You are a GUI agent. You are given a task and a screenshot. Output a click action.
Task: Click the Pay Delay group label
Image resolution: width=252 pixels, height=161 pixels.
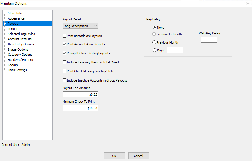153,19
